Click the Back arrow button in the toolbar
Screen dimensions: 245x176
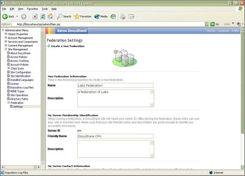(x=8, y=16)
